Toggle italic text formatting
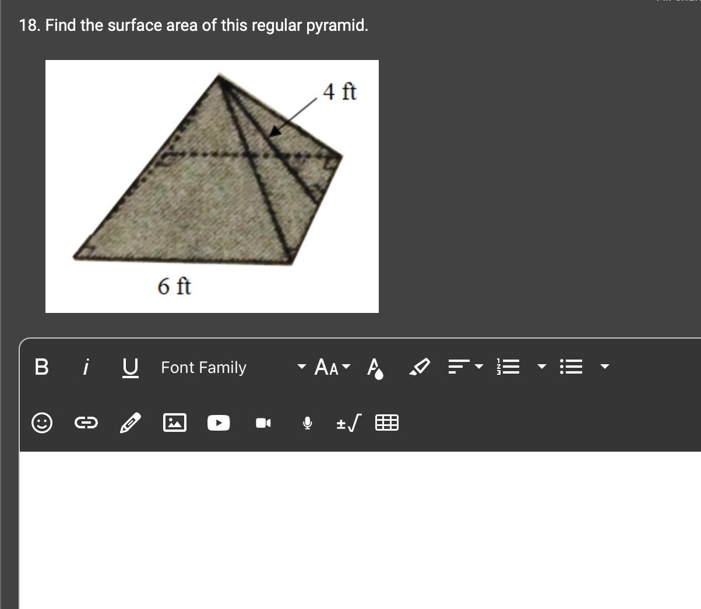Image resolution: width=701 pixels, height=609 pixels. [x=86, y=367]
